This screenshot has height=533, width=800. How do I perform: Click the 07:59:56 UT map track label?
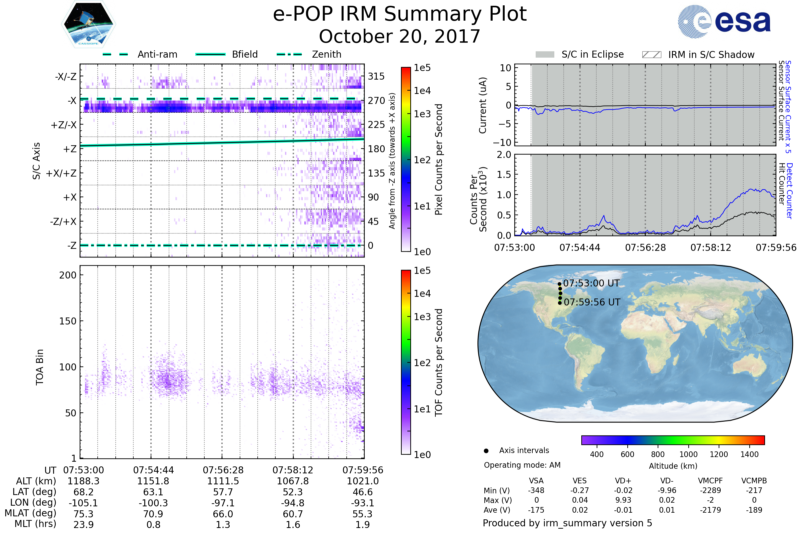click(x=592, y=302)
